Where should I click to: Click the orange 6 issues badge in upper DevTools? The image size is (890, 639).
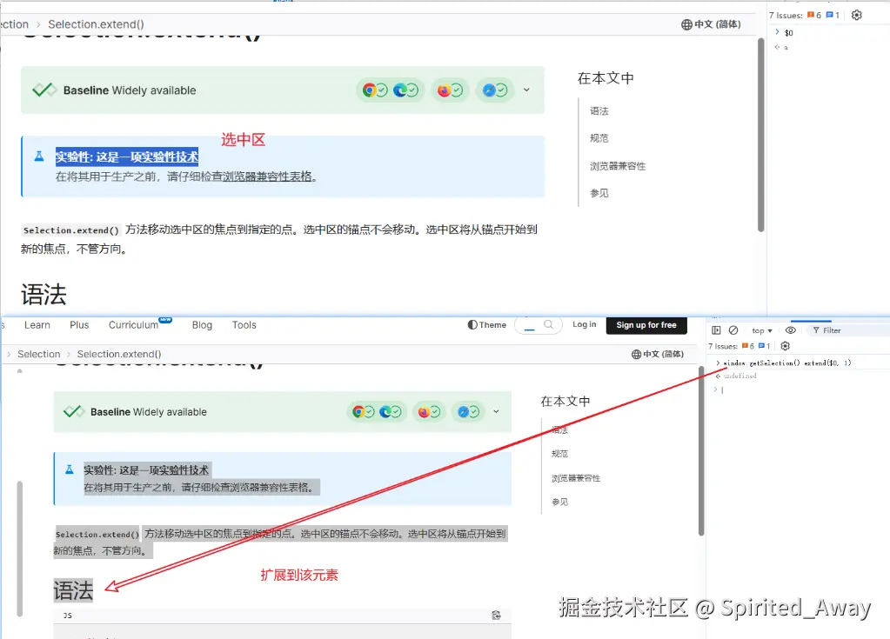pyautogui.click(x=814, y=16)
